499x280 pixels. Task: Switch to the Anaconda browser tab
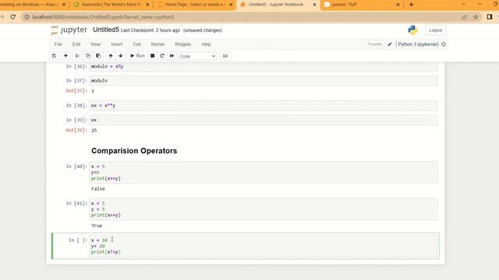[111, 5]
